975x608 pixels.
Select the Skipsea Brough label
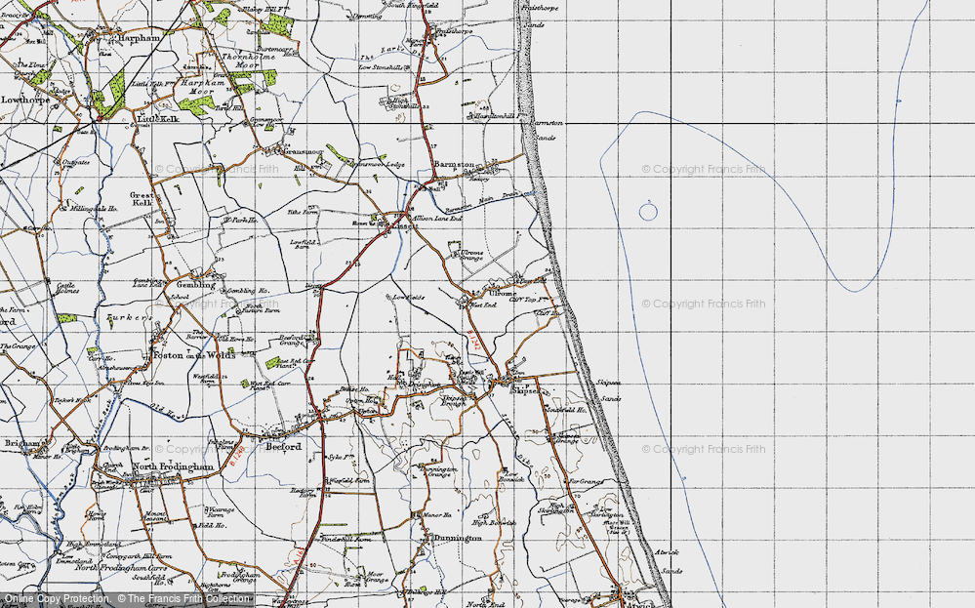pyautogui.click(x=453, y=400)
